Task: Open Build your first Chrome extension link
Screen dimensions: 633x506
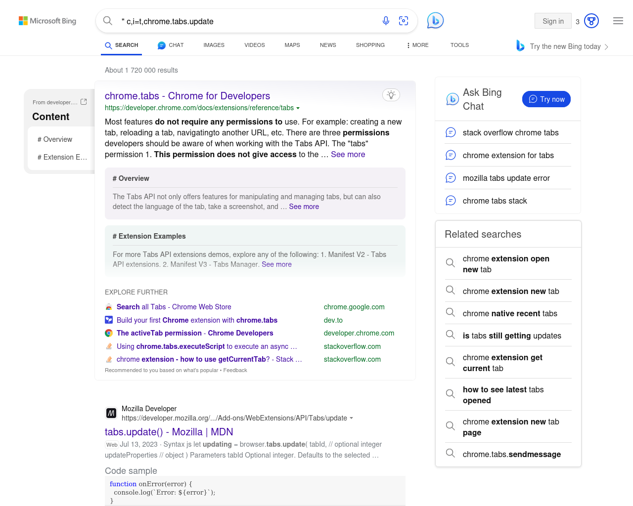Action: pyautogui.click(x=197, y=320)
